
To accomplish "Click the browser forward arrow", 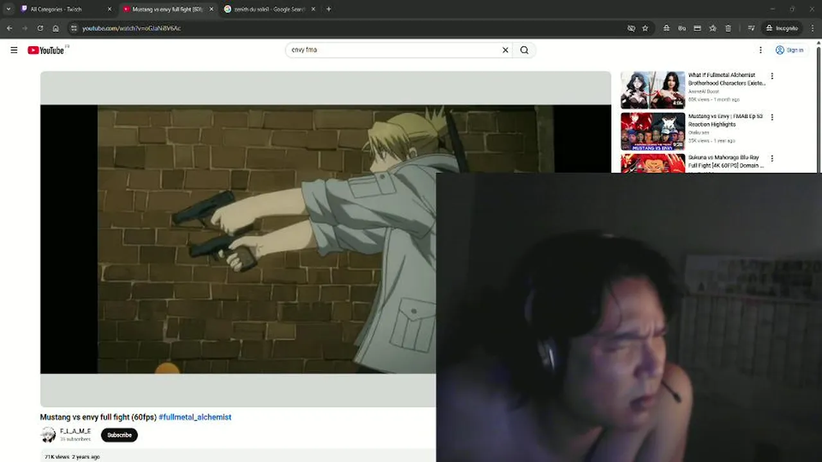I will point(24,28).
